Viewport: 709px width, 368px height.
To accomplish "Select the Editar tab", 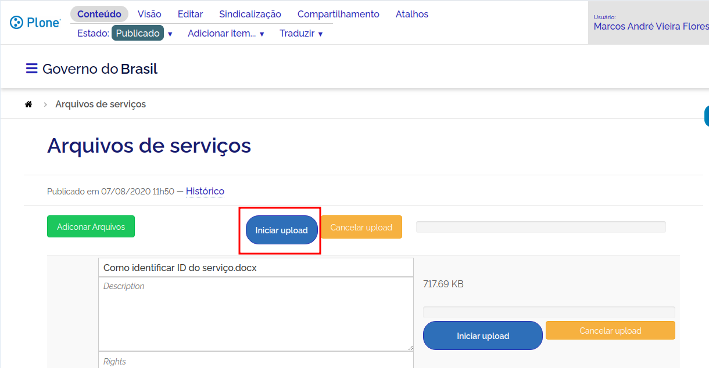I will click(x=190, y=14).
